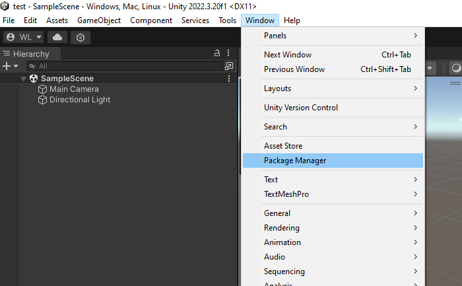Toggle the Hierarchy panel lock

216,54
